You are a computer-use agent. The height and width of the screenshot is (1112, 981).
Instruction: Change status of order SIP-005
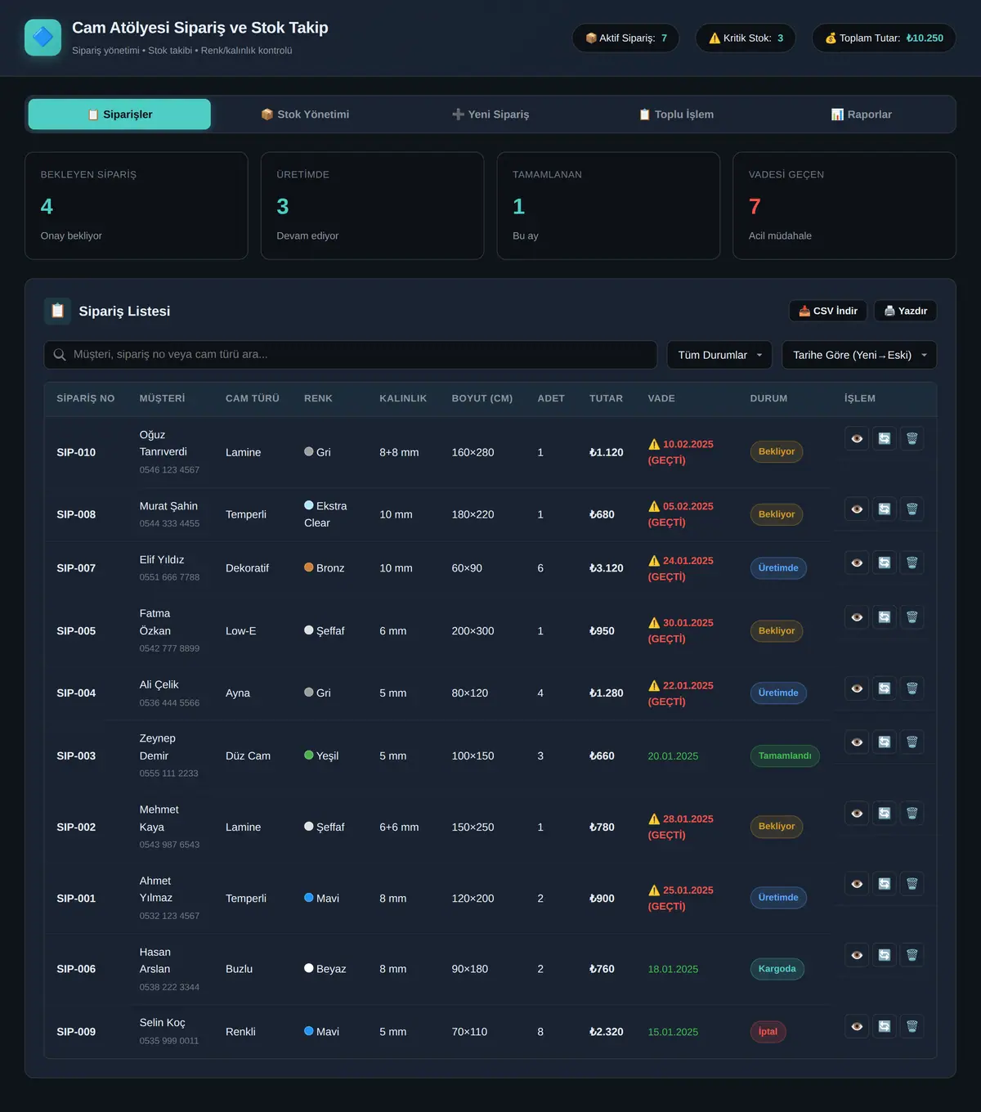[885, 617]
